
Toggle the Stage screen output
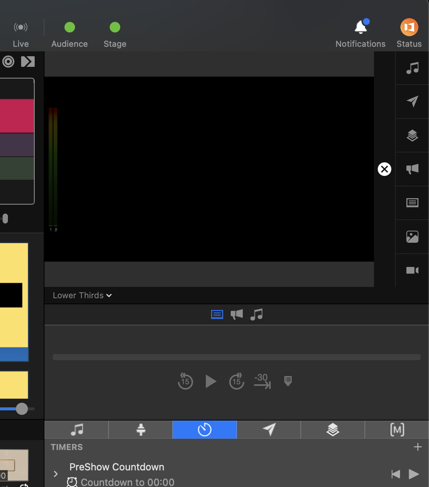tap(115, 27)
